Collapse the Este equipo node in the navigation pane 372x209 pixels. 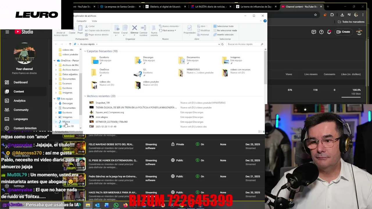tap(54, 99)
